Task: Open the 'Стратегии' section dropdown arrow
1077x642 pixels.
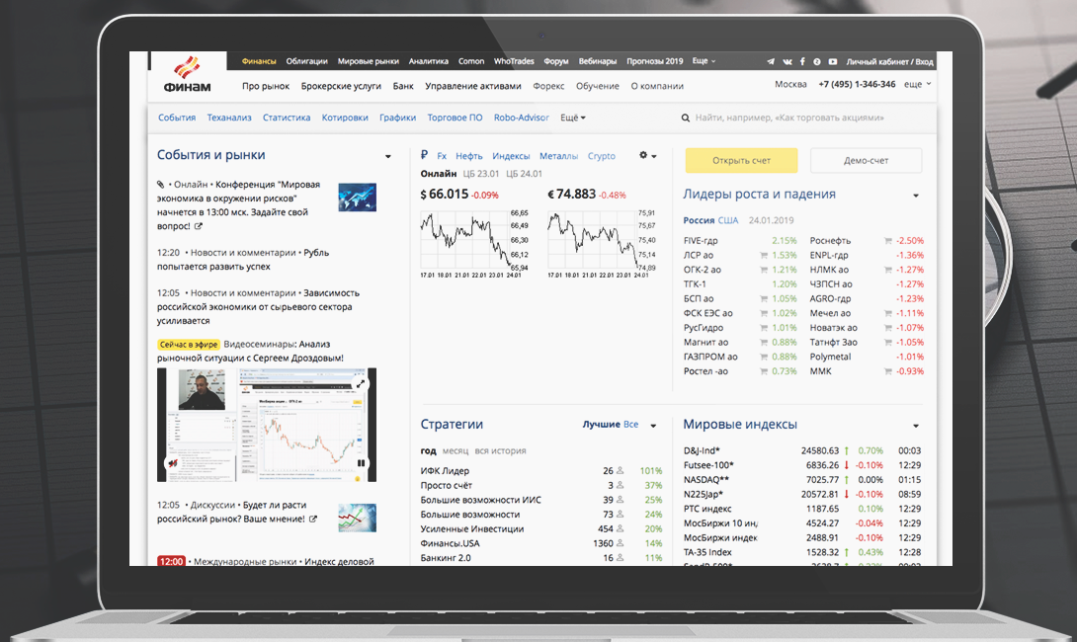Action: [x=653, y=426]
